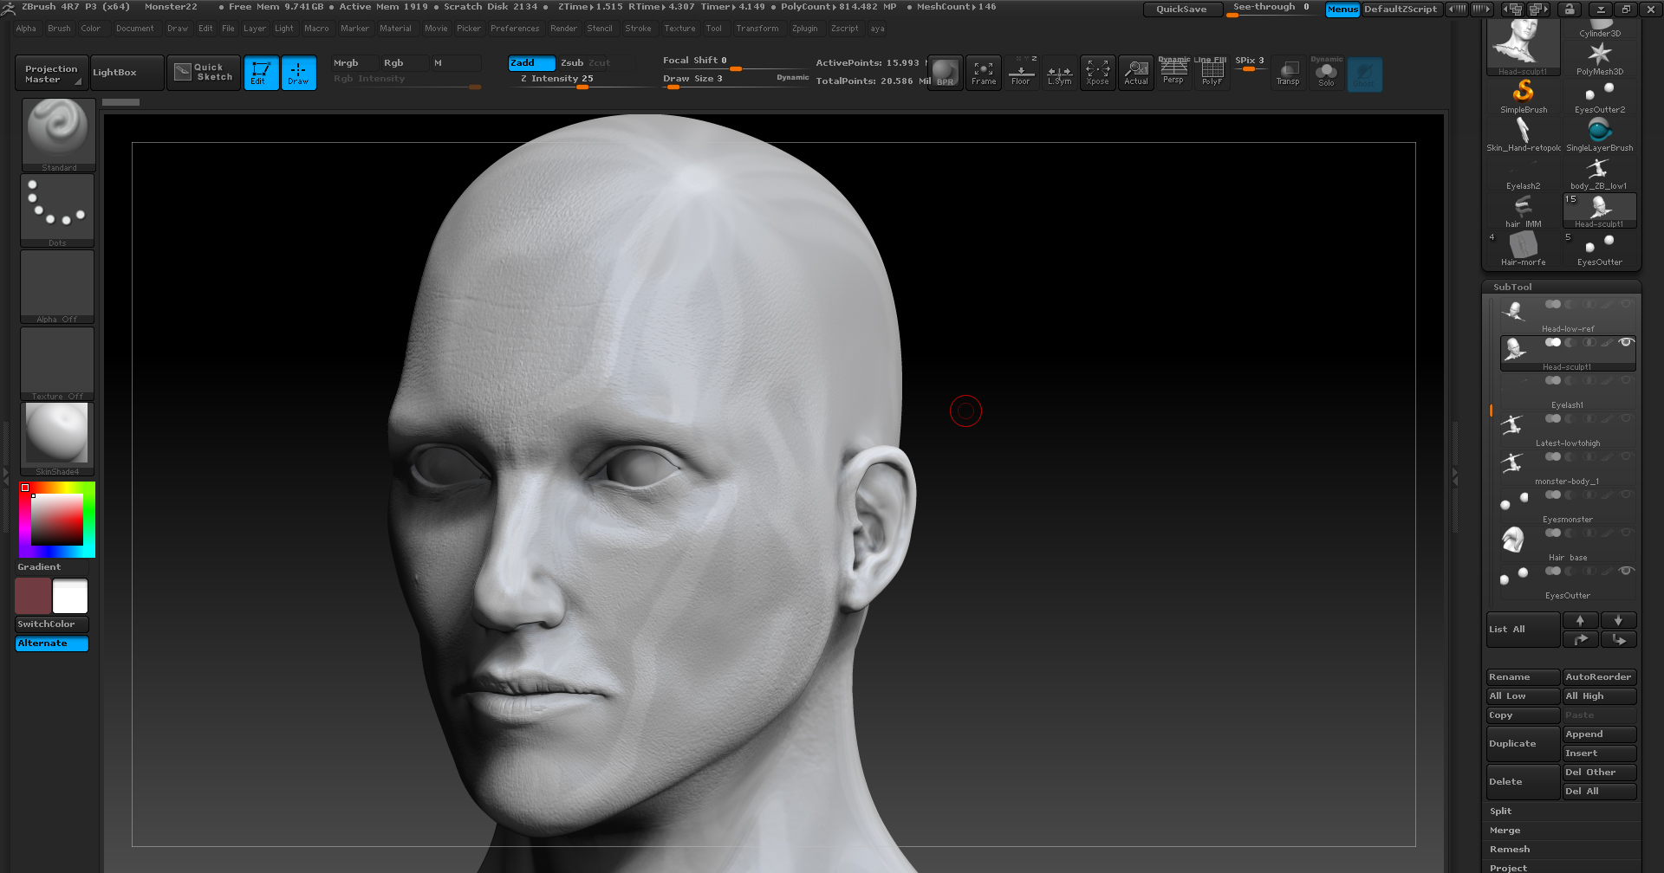Collapse the SubTool panel header
This screenshot has width=1664, height=873.
click(1561, 287)
